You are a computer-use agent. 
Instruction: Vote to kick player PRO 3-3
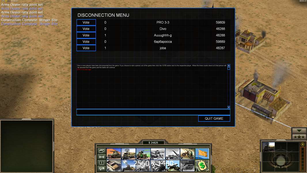tap(86, 22)
